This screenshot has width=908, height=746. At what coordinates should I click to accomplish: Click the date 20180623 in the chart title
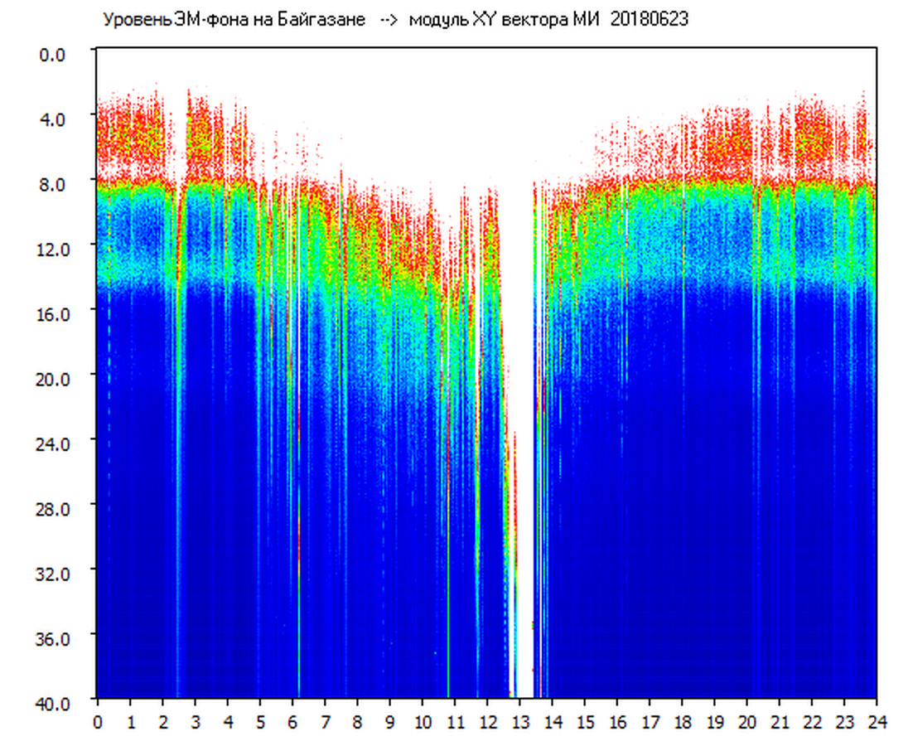(x=649, y=21)
